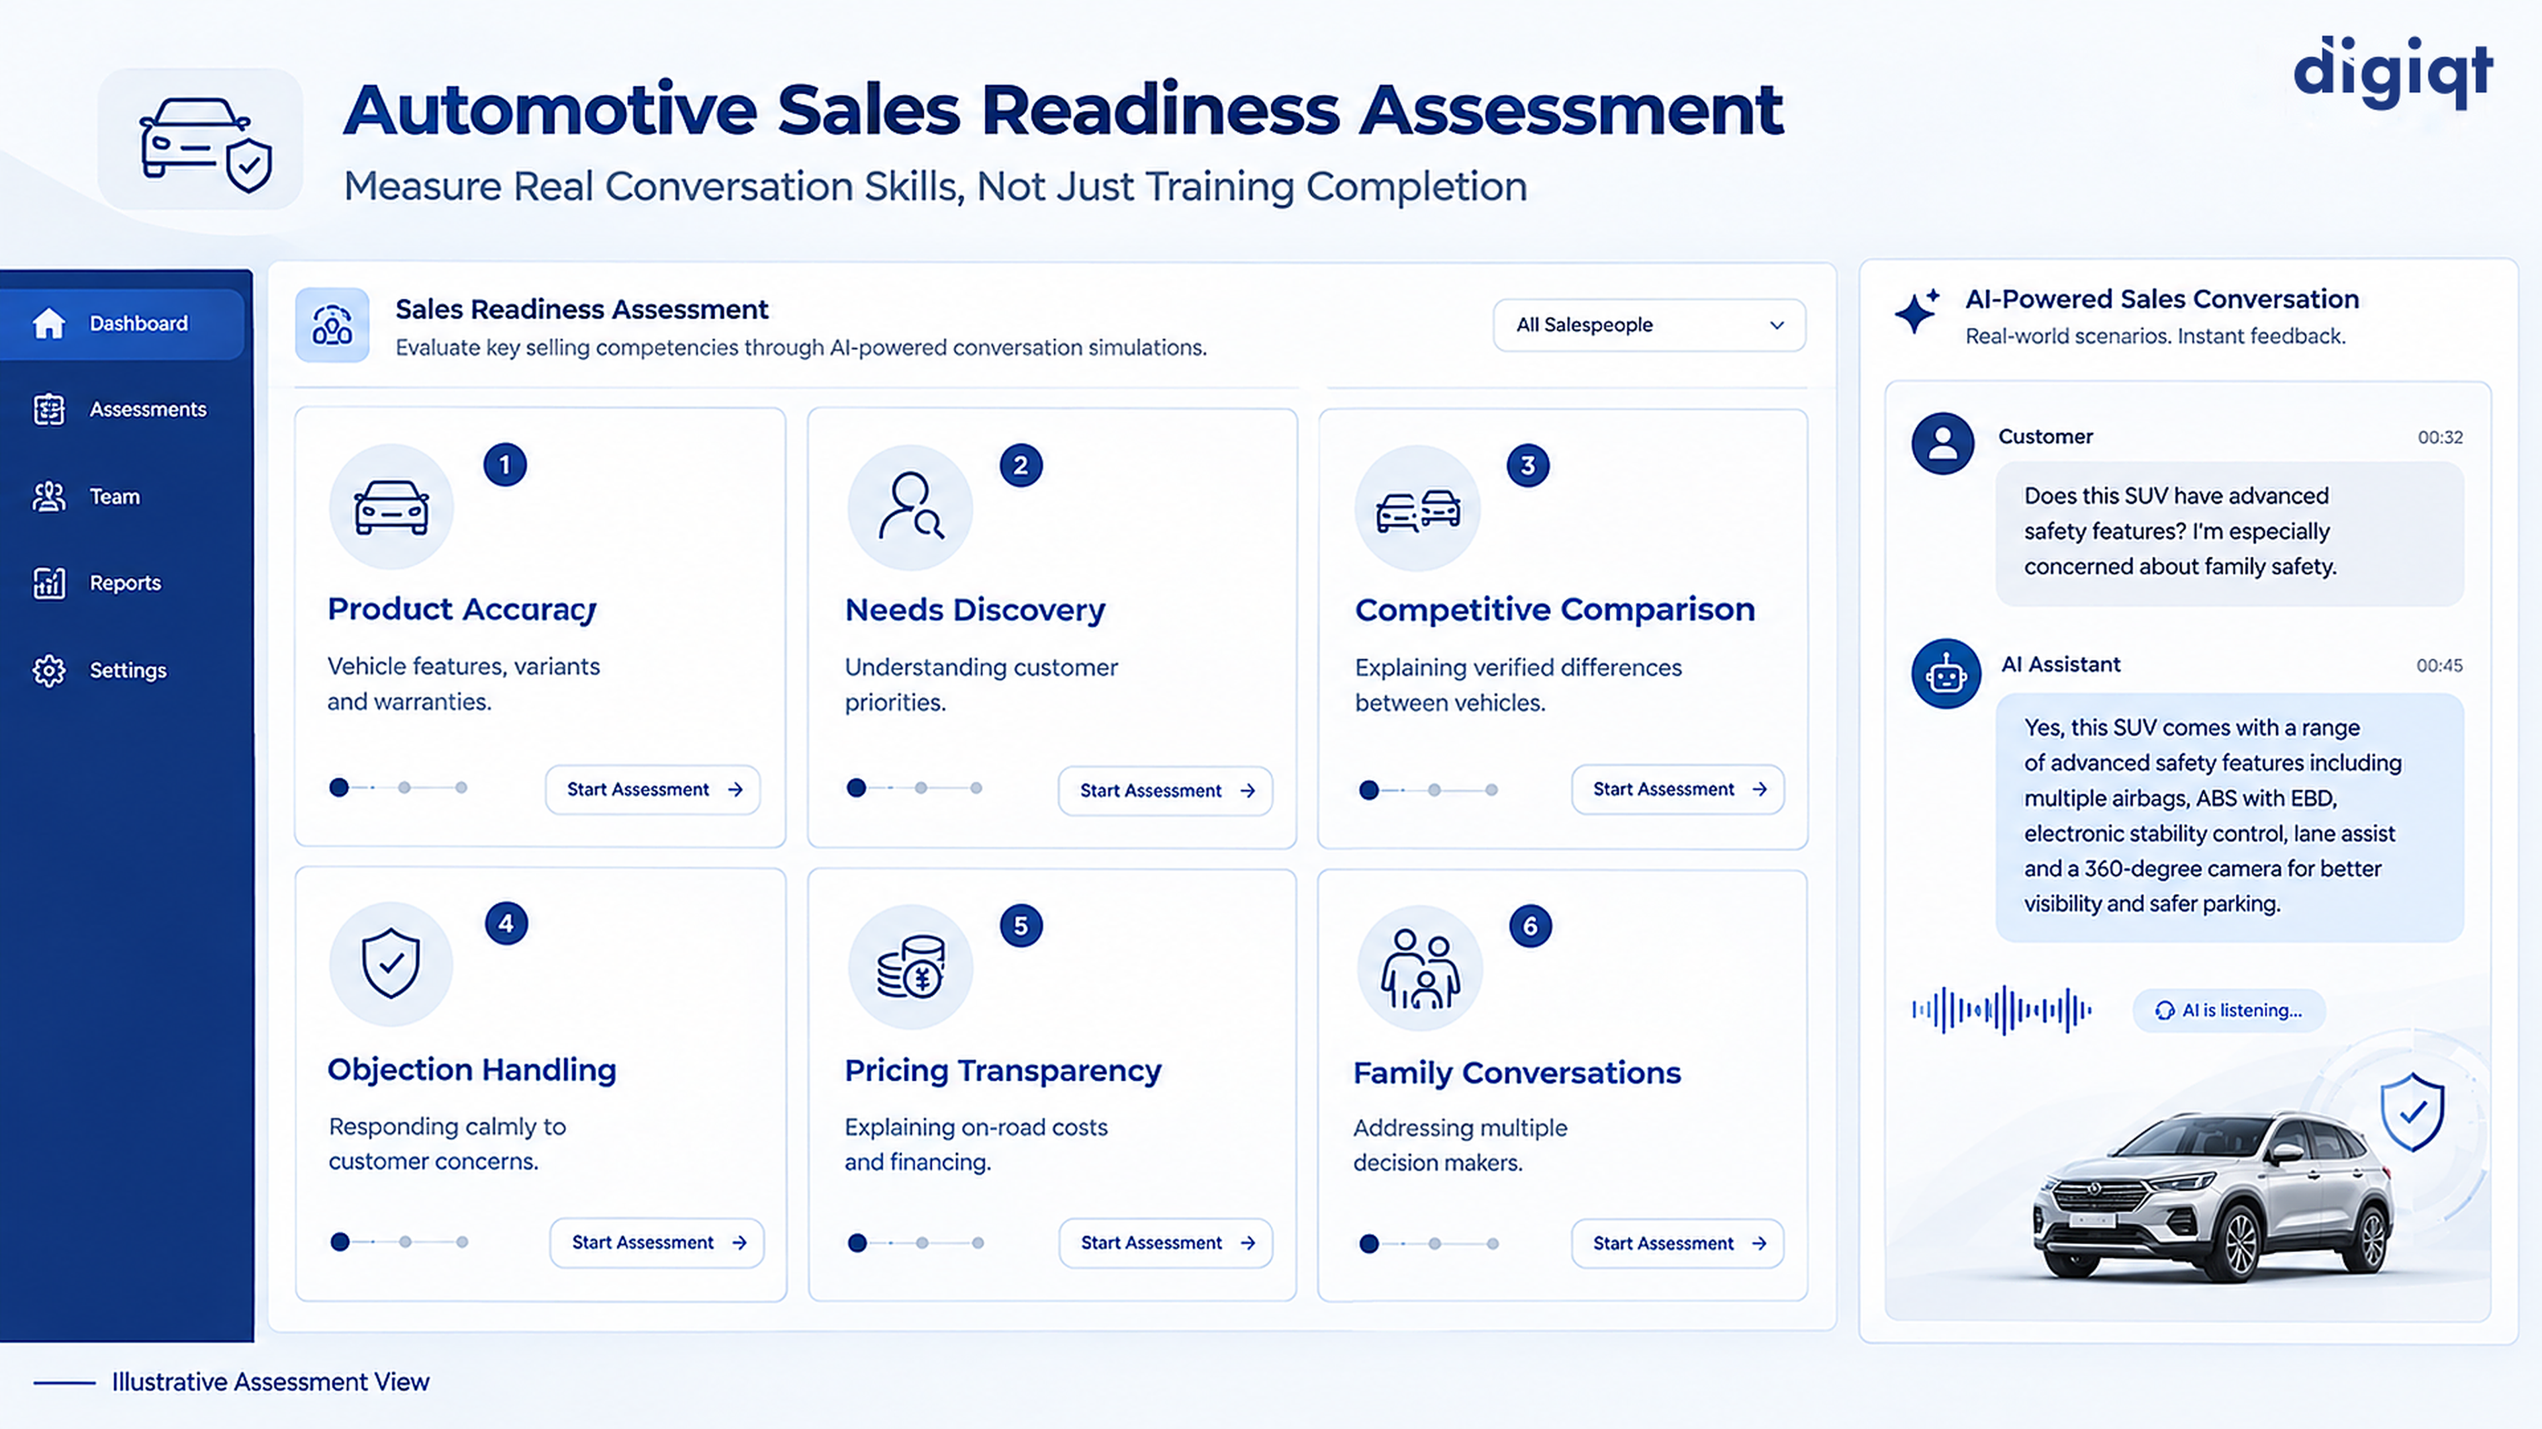Start the Competitive Comparison assessment

(1677, 789)
